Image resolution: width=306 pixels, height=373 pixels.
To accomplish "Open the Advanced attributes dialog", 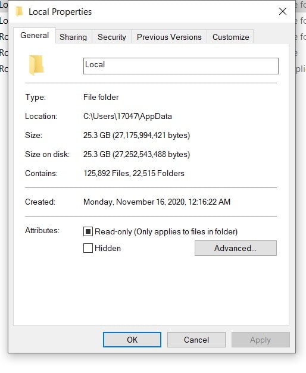I will pyautogui.click(x=236, y=248).
